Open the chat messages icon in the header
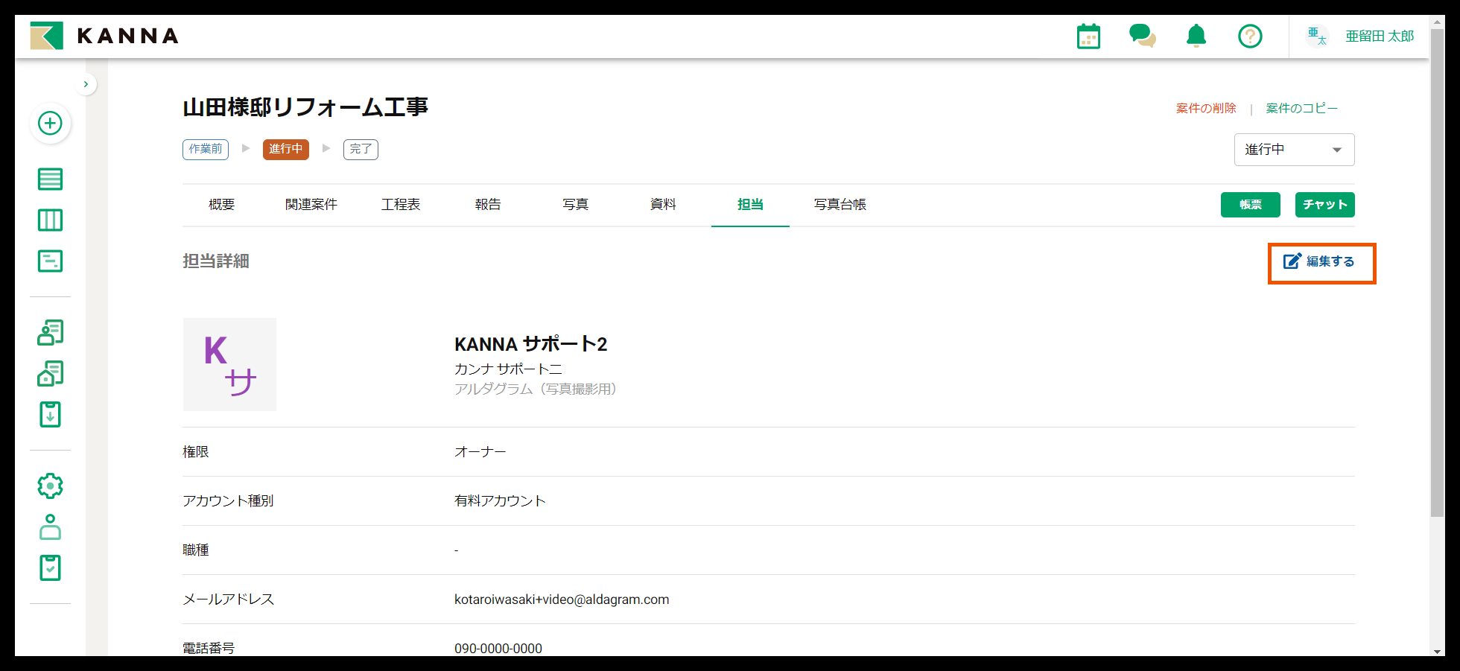Image resolution: width=1460 pixels, height=671 pixels. click(1142, 35)
